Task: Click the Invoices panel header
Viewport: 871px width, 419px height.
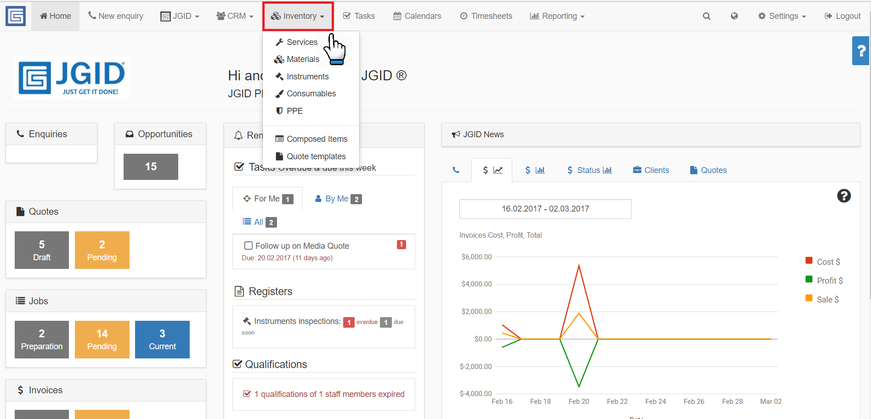Action: (x=106, y=390)
